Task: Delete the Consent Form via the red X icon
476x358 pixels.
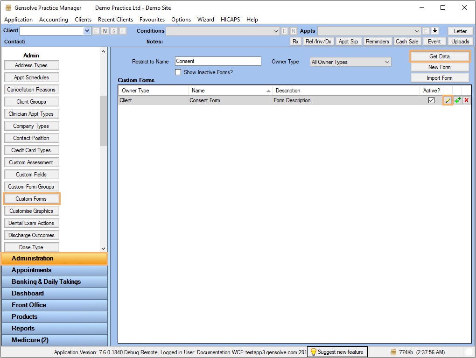Action: [466, 100]
